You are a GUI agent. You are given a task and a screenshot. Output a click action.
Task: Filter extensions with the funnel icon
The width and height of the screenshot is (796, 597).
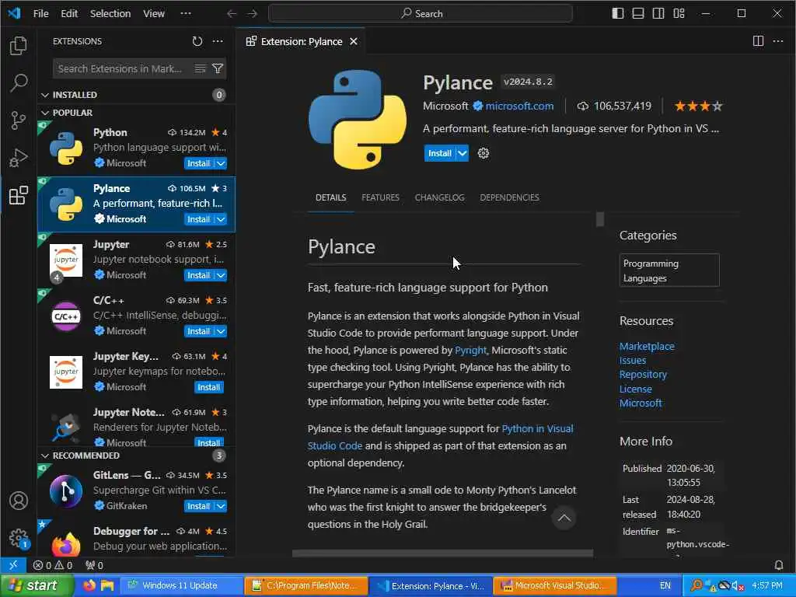coord(218,68)
